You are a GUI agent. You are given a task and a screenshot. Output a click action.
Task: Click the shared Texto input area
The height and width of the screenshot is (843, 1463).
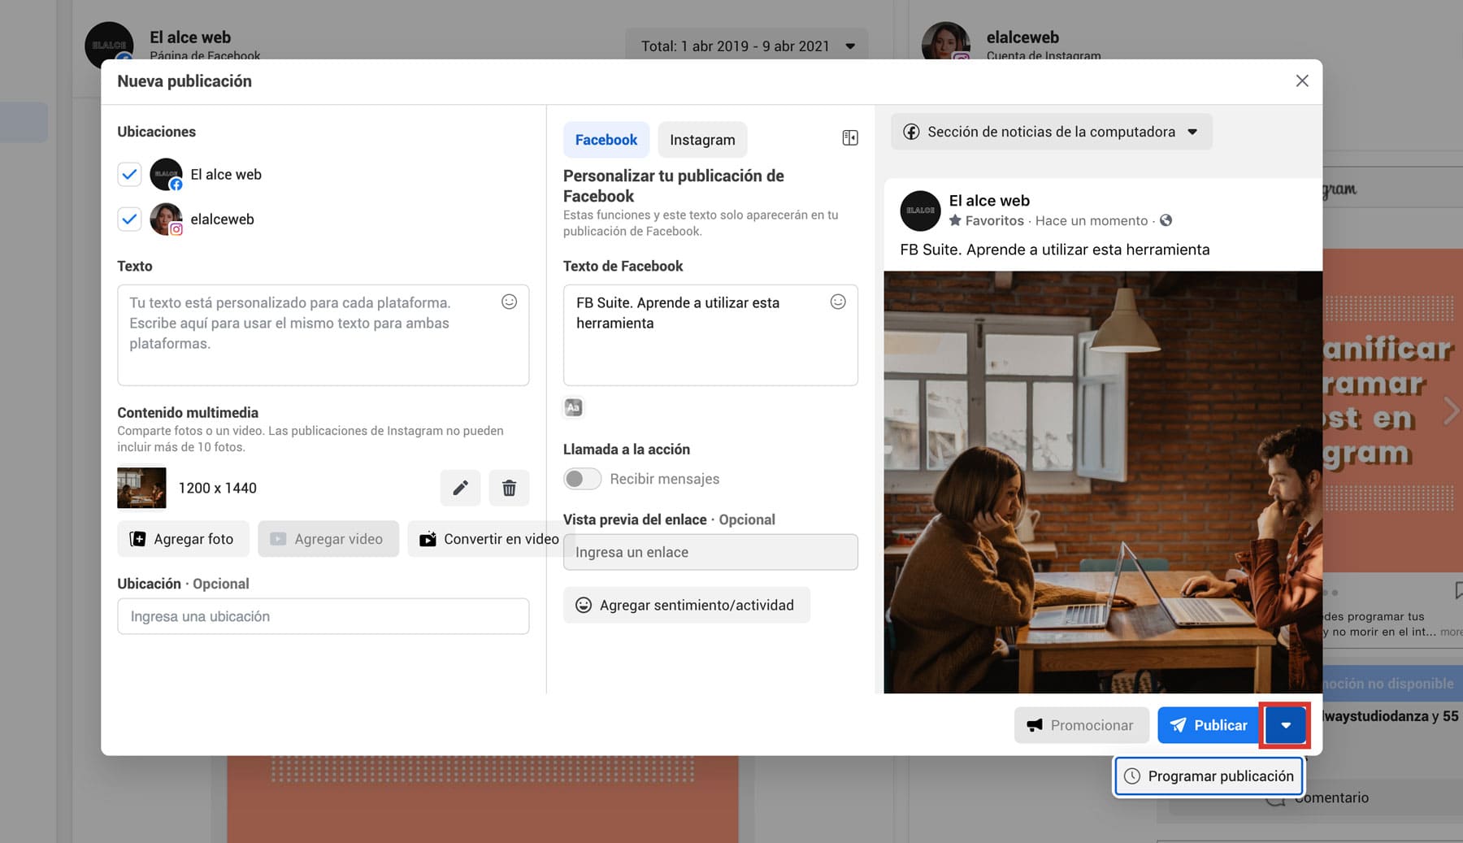click(x=323, y=335)
